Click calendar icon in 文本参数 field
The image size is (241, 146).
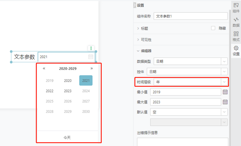point(91,57)
